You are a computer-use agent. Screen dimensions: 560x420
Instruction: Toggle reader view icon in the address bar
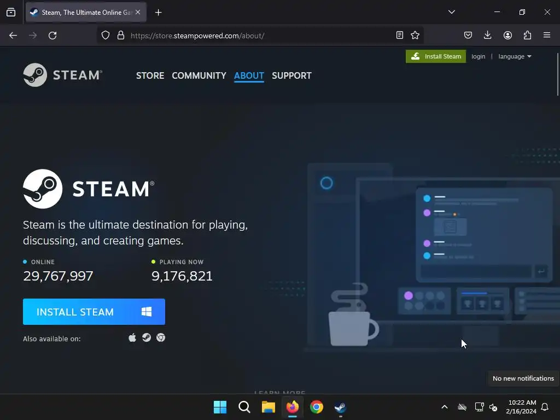pyautogui.click(x=400, y=35)
